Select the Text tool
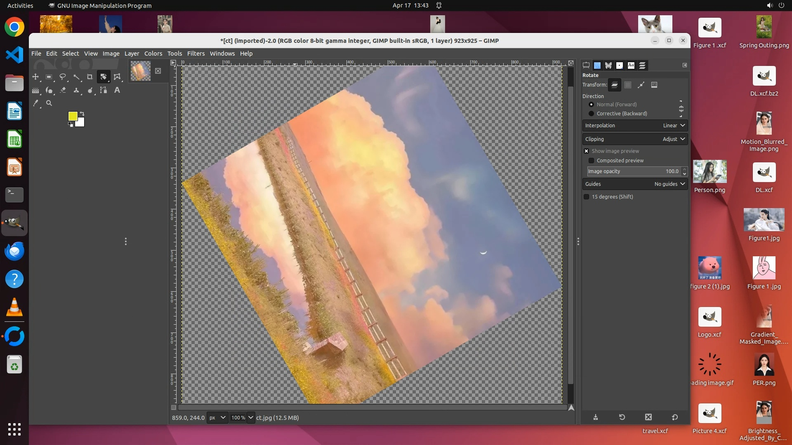Screen dimensions: 792x445 pyautogui.click(x=117, y=90)
